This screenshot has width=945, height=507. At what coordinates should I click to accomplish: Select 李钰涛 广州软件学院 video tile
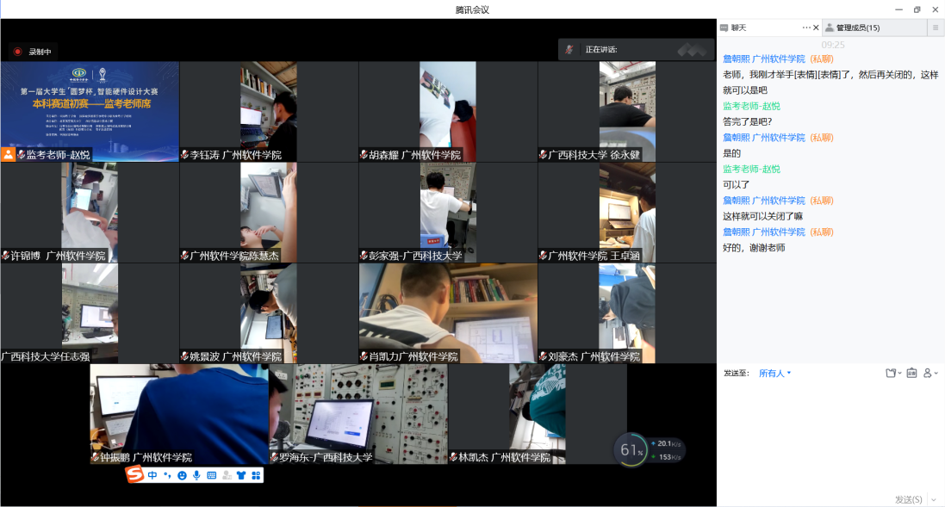(x=269, y=111)
